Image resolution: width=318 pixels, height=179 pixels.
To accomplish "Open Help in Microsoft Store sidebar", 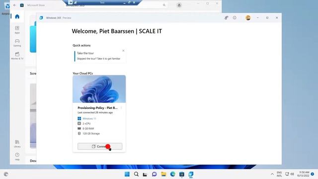I will pos(17,157).
